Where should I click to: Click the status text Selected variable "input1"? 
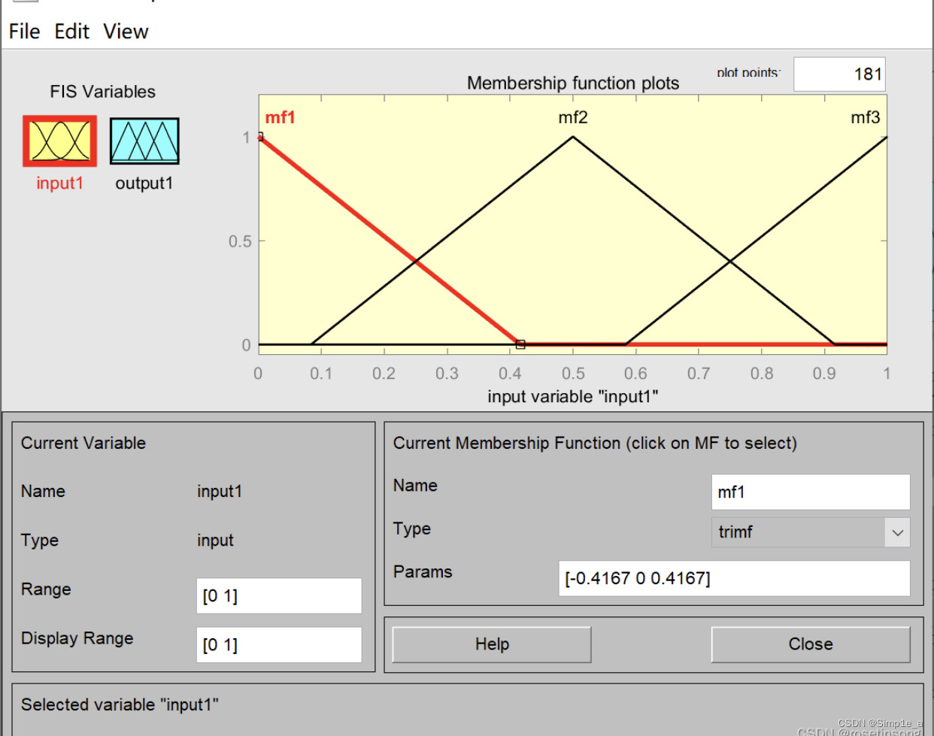120,704
